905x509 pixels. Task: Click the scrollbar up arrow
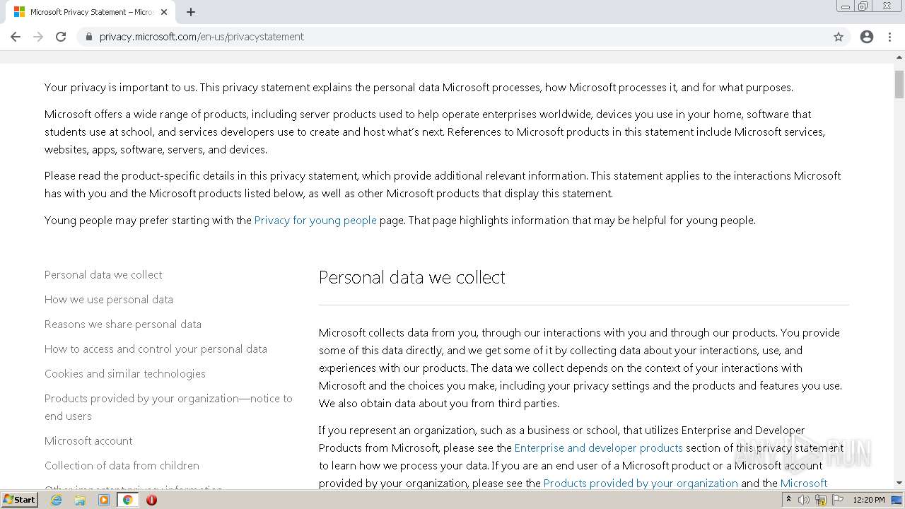[899, 56]
